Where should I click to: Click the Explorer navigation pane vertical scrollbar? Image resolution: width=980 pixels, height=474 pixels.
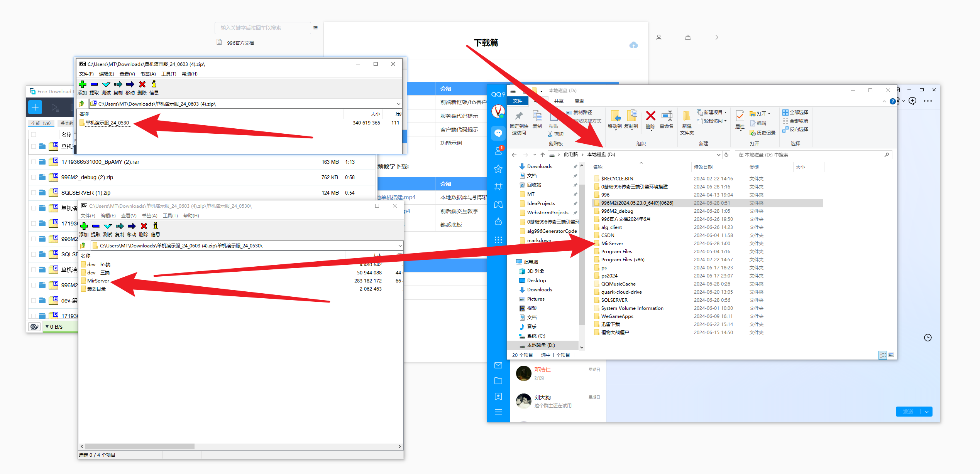point(582,256)
